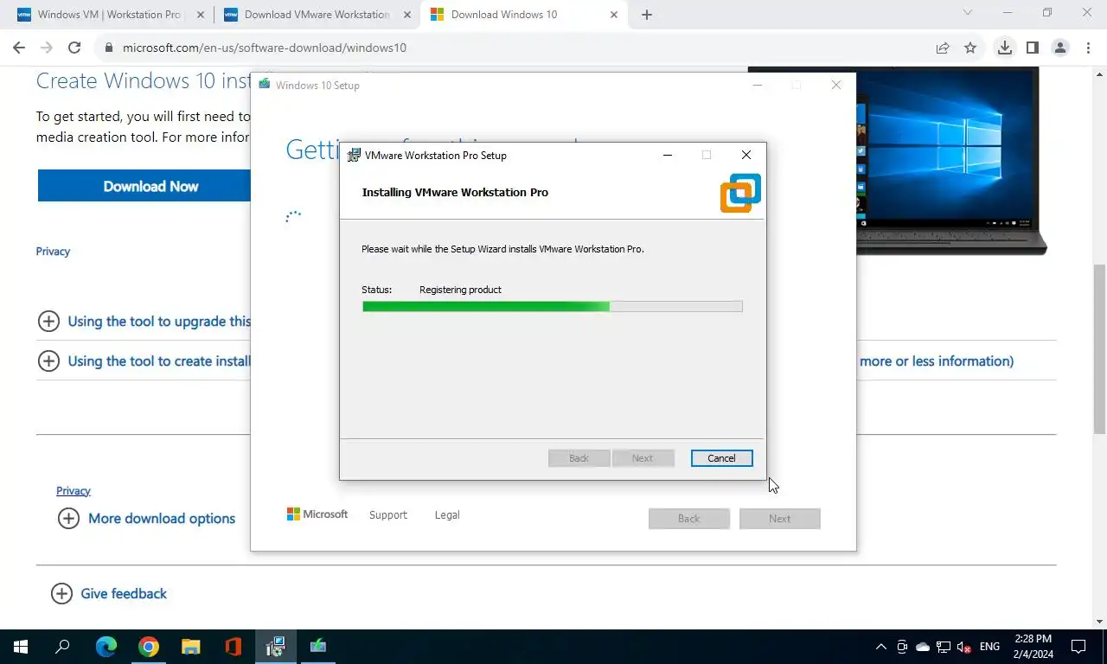Click the Windows 10 Setup title bar icon
The width and height of the screenshot is (1107, 664).
tap(264, 85)
